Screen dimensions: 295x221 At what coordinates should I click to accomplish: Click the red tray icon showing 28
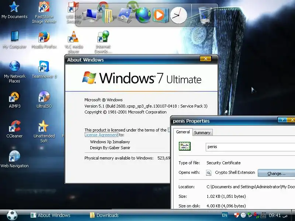click(x=256, y=215)
